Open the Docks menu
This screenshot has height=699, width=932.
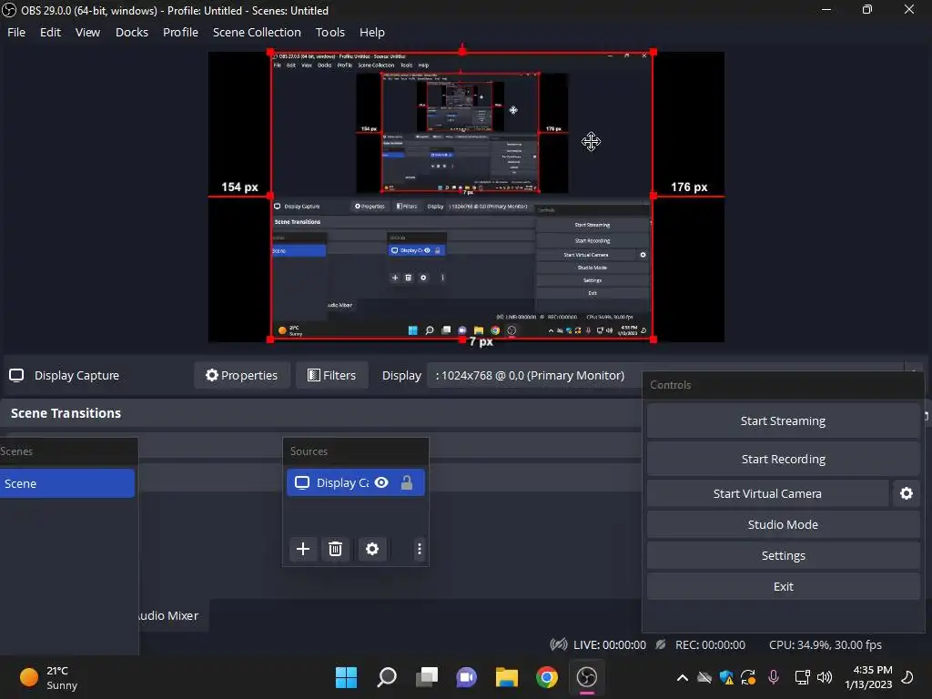[131, 32]
